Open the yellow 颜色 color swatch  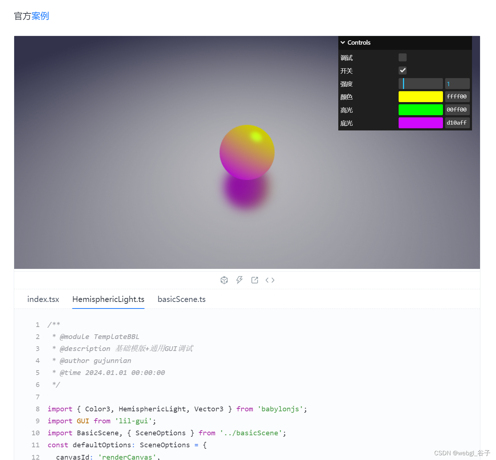[420, 96]
